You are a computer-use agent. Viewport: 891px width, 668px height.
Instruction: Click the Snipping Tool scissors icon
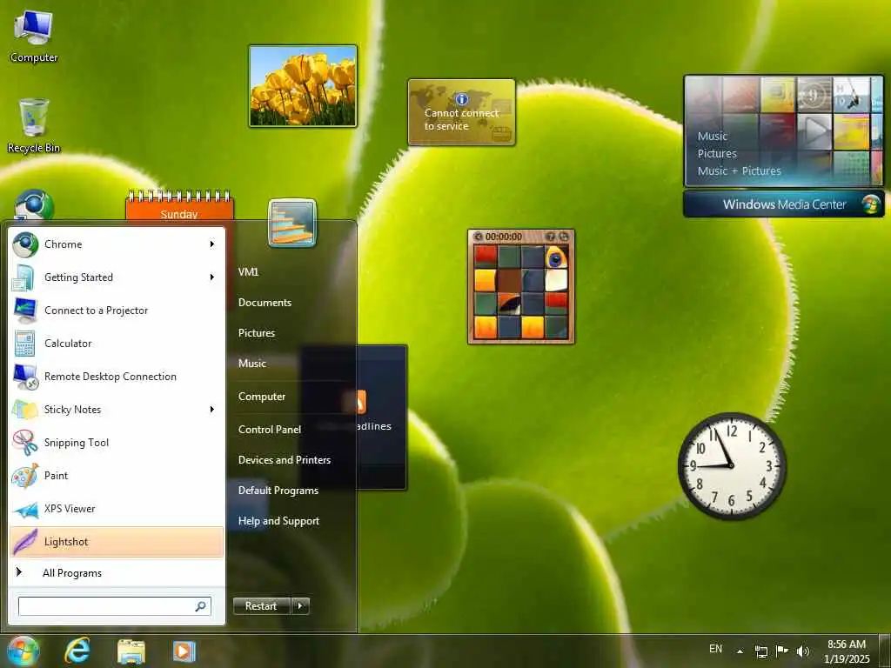click(x=25, y=443)
